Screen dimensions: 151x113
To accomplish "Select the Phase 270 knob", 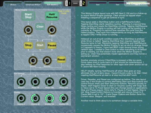I will [64, 82].
